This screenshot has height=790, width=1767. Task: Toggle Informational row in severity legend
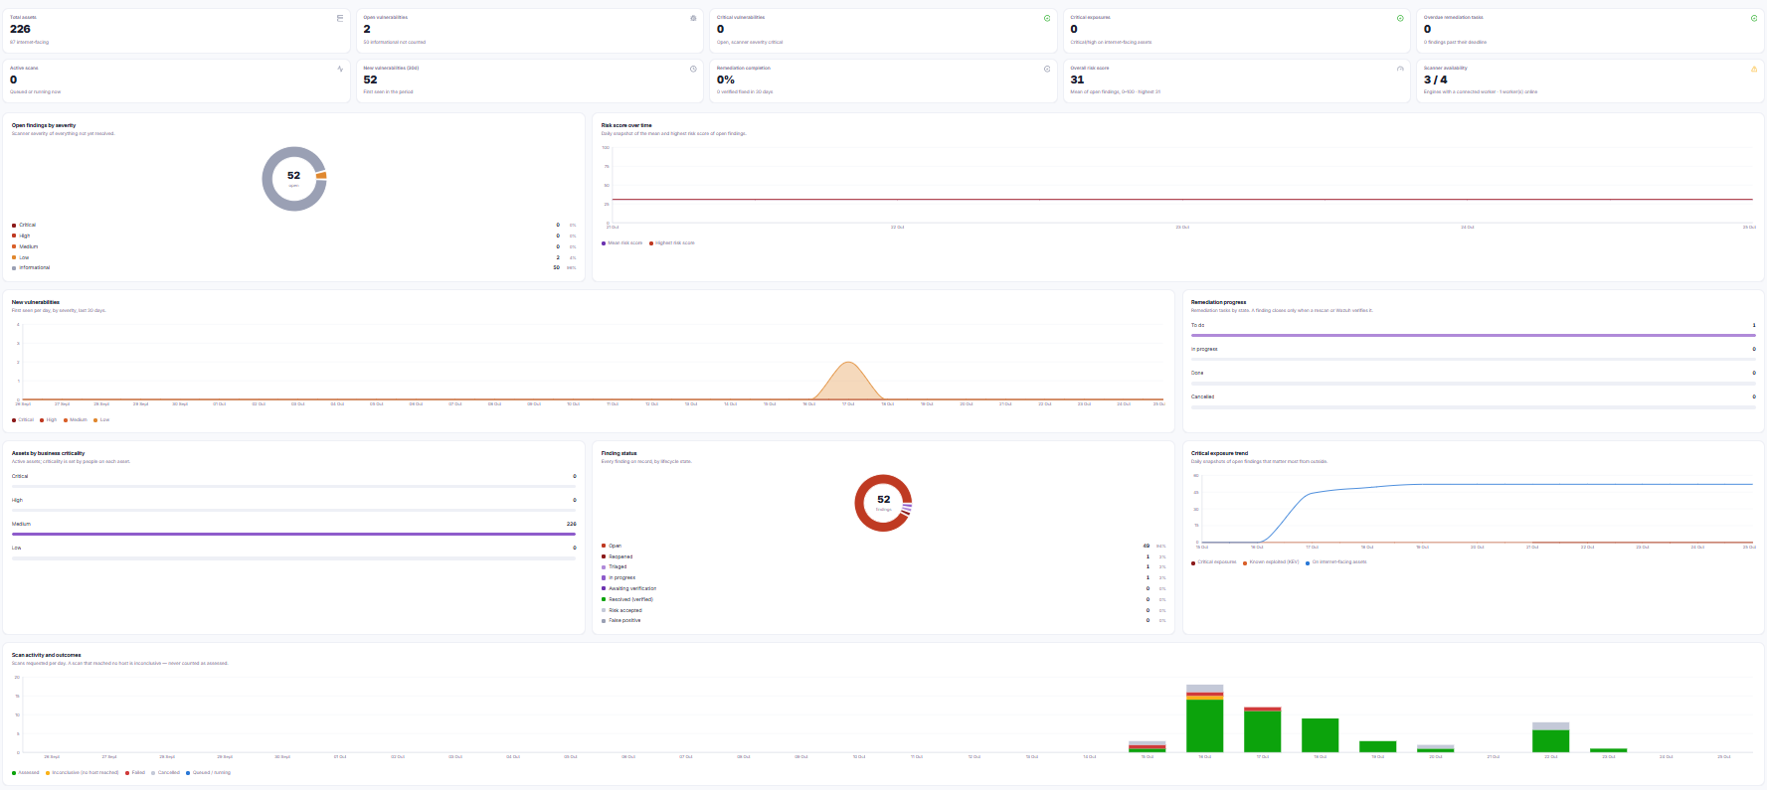coord(293,267)
